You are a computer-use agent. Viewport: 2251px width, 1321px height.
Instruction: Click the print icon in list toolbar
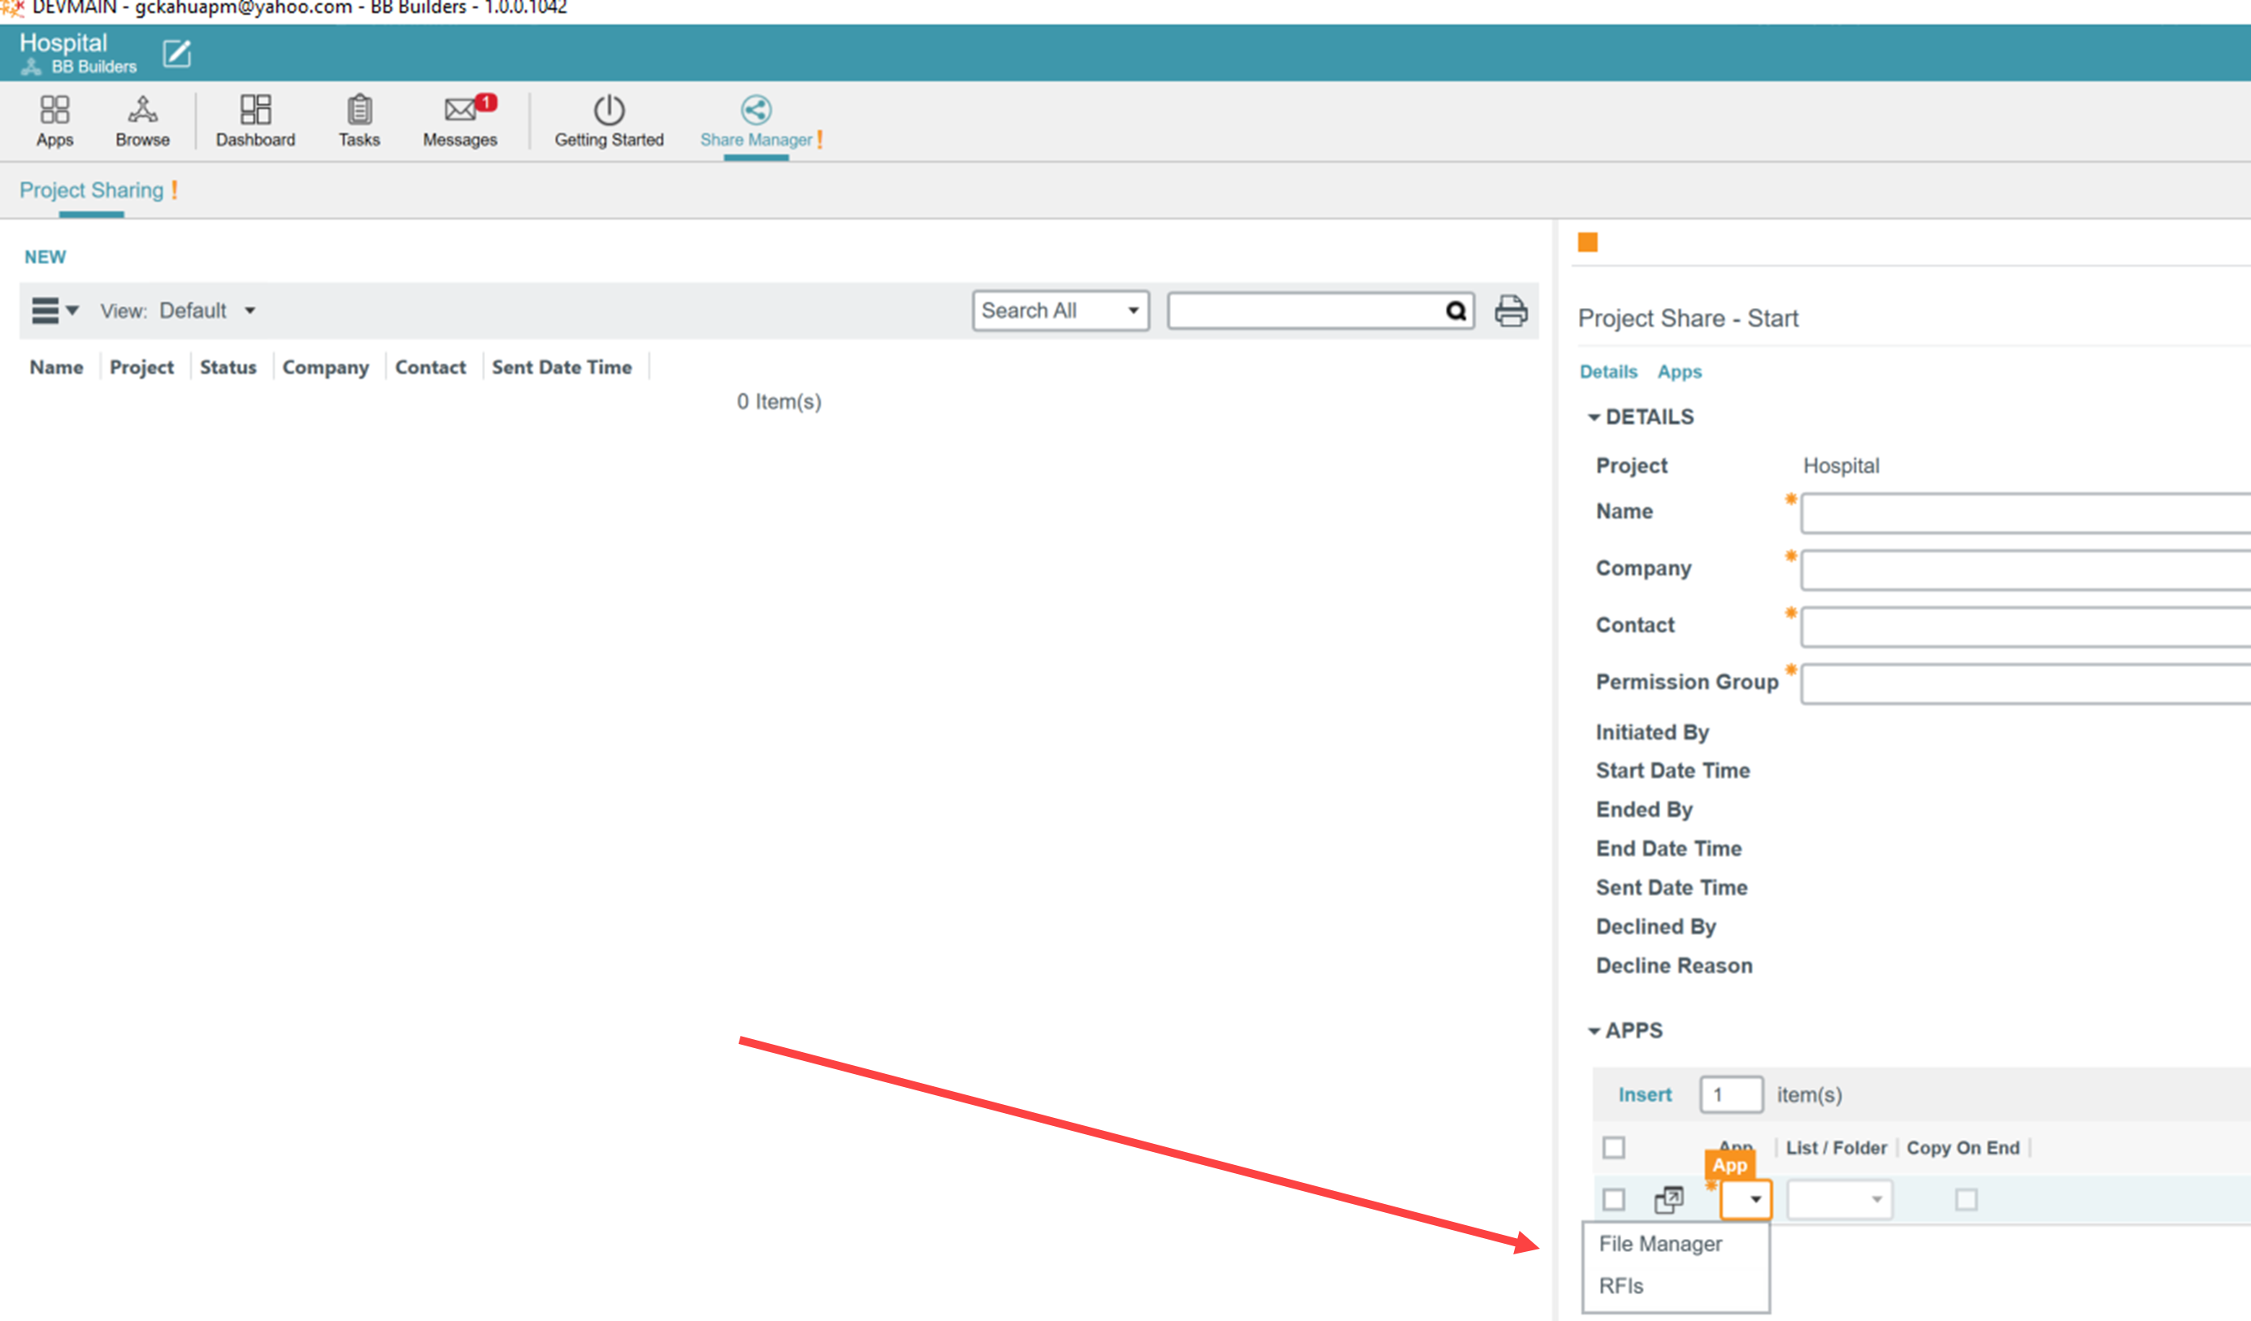tap(1511, 311)
